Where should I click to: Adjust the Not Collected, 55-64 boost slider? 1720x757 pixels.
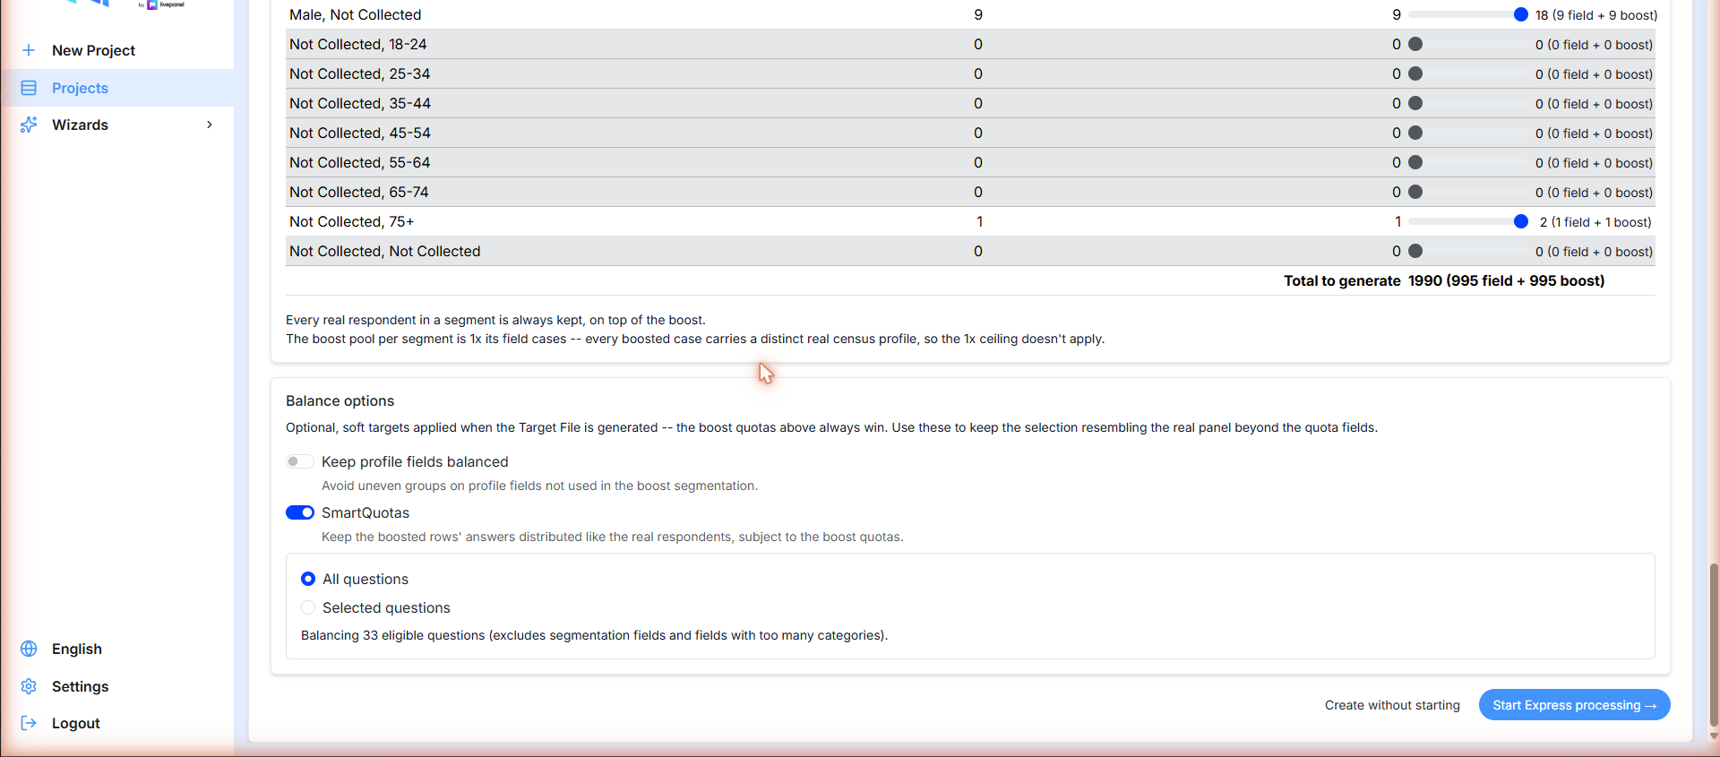1467,162
